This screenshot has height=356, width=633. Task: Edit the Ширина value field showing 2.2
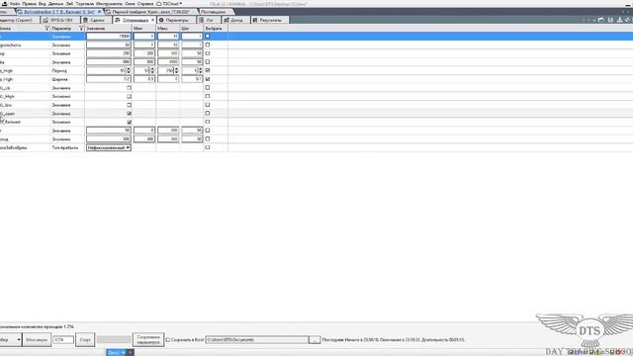pyautogui.click(x=108, y=79)
